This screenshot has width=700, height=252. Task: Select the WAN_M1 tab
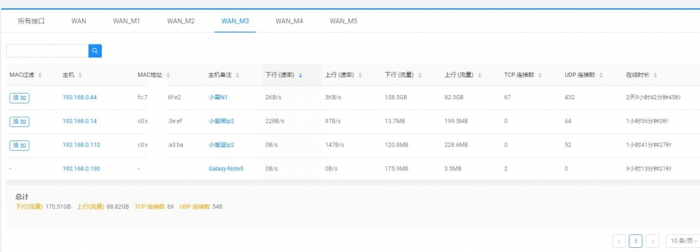(x=126, y=21)
